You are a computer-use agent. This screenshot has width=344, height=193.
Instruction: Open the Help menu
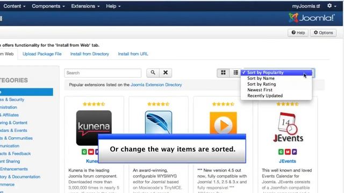click(x=113, y=6)
